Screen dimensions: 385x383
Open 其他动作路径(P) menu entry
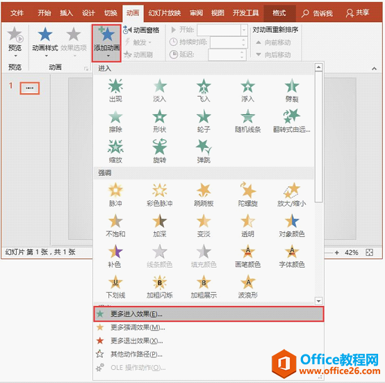pos(208,354)
